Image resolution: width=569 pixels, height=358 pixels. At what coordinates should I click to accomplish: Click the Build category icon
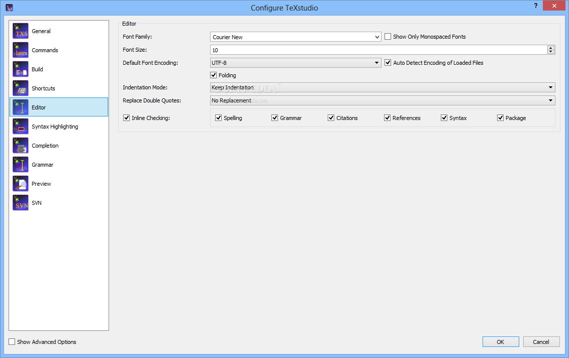(x=21, y=69)
